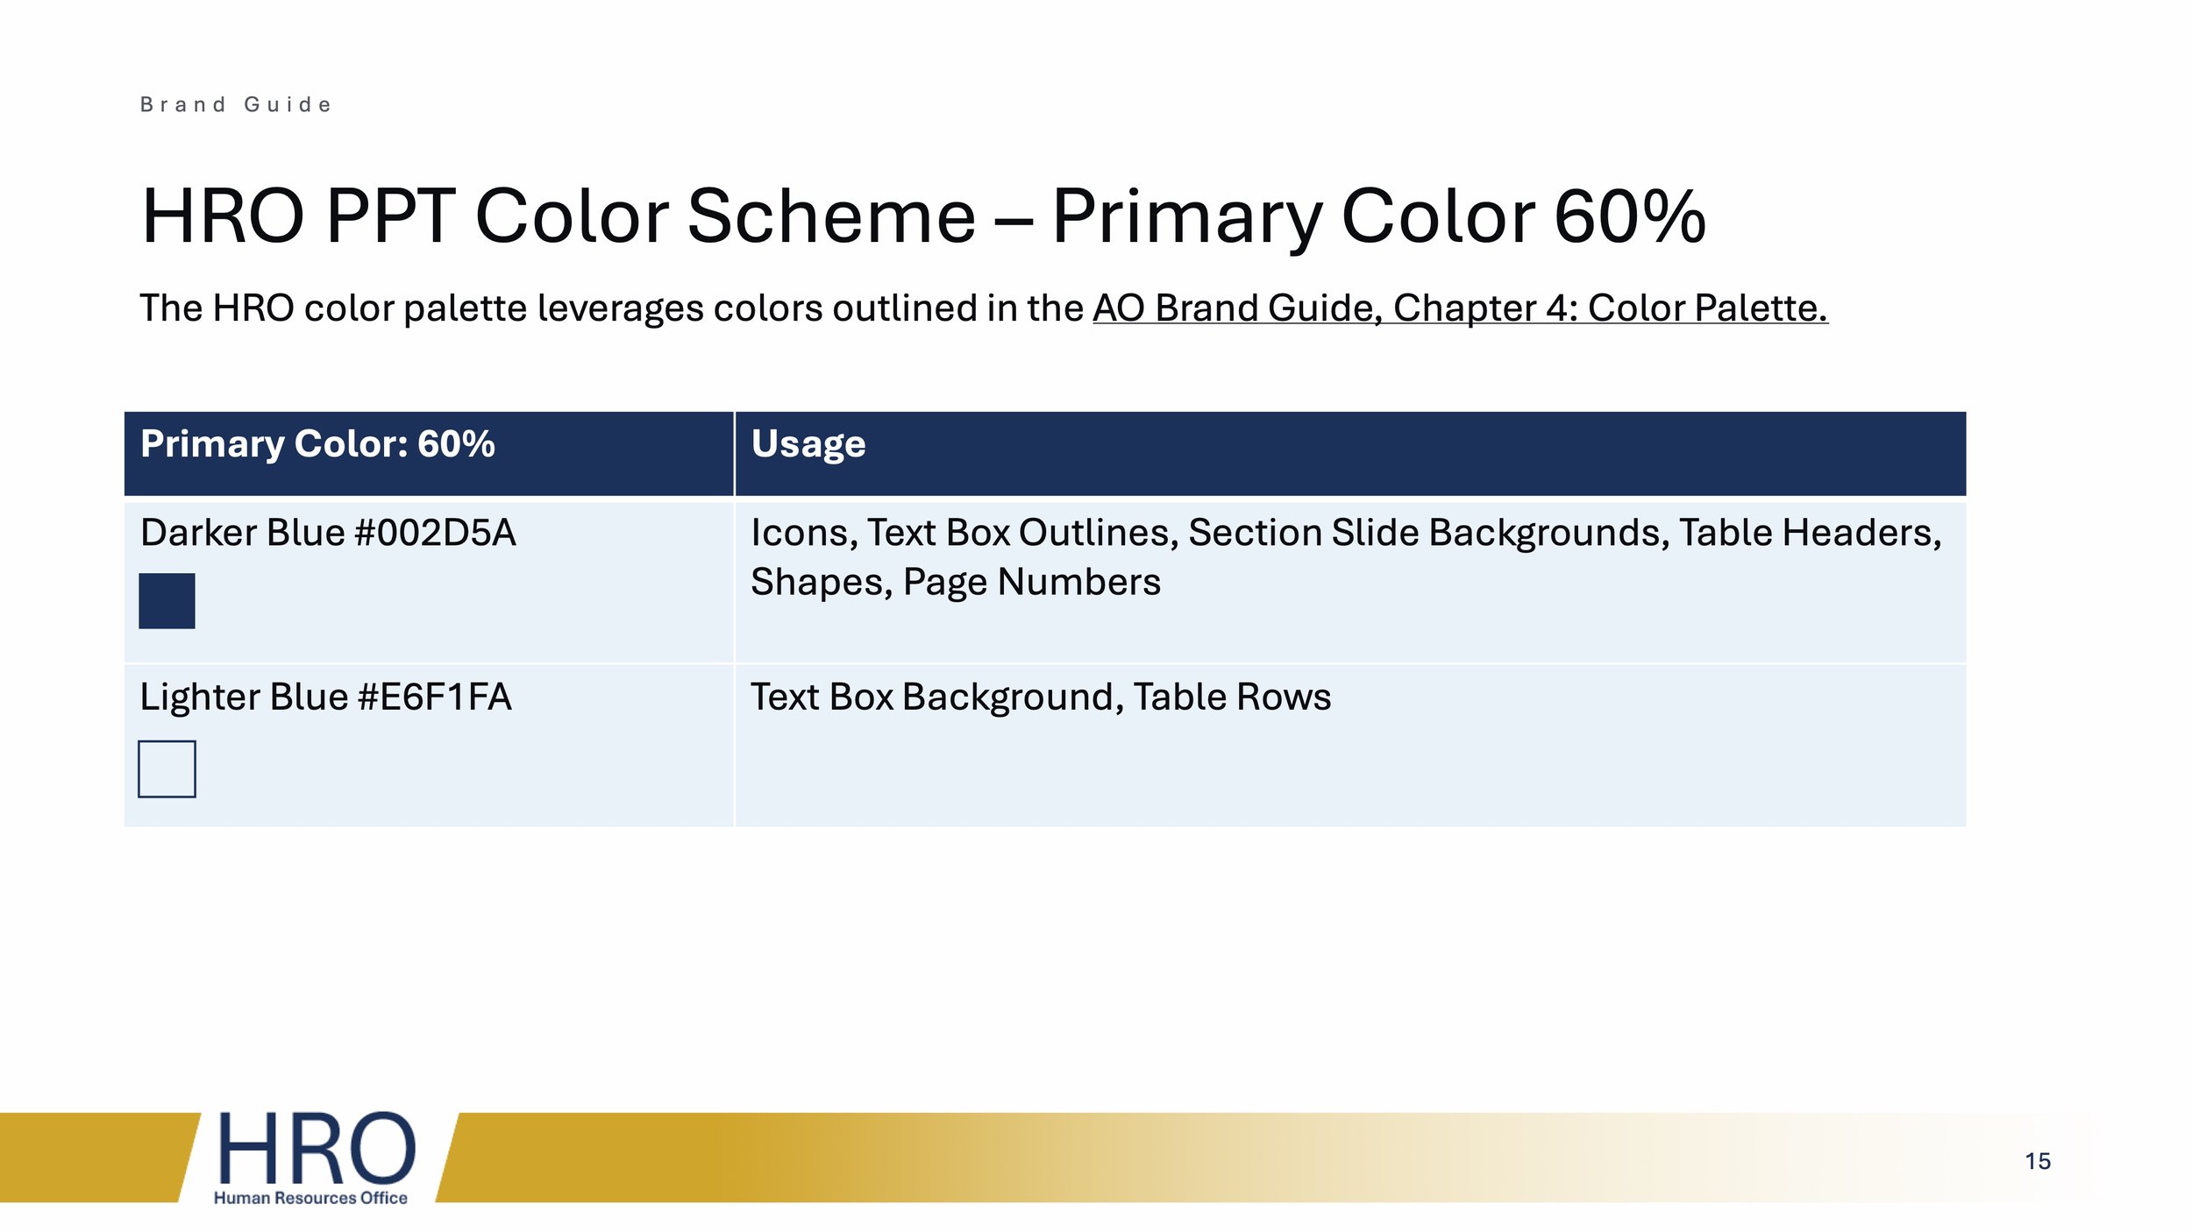The height and width of the screenshot is (1232, 2192).
Task: Click the Darker Blue #002D5A text
Action: point(328,533)
